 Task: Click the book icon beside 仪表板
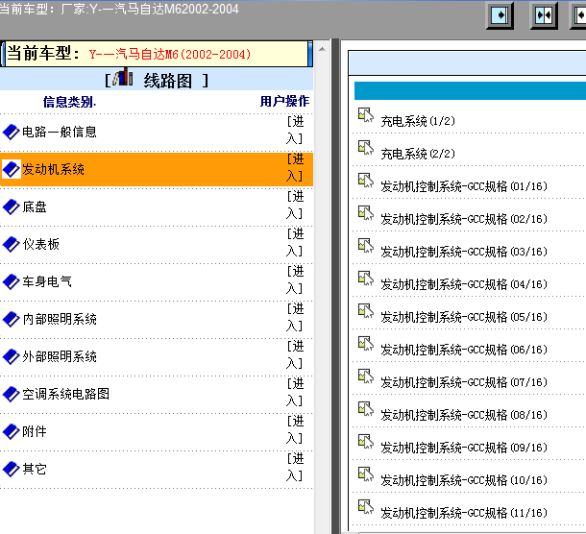11,244
